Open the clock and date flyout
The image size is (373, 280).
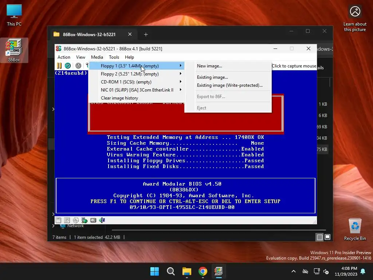point(346,271)
